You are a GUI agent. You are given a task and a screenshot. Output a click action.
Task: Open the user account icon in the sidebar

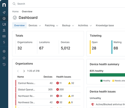4,30
